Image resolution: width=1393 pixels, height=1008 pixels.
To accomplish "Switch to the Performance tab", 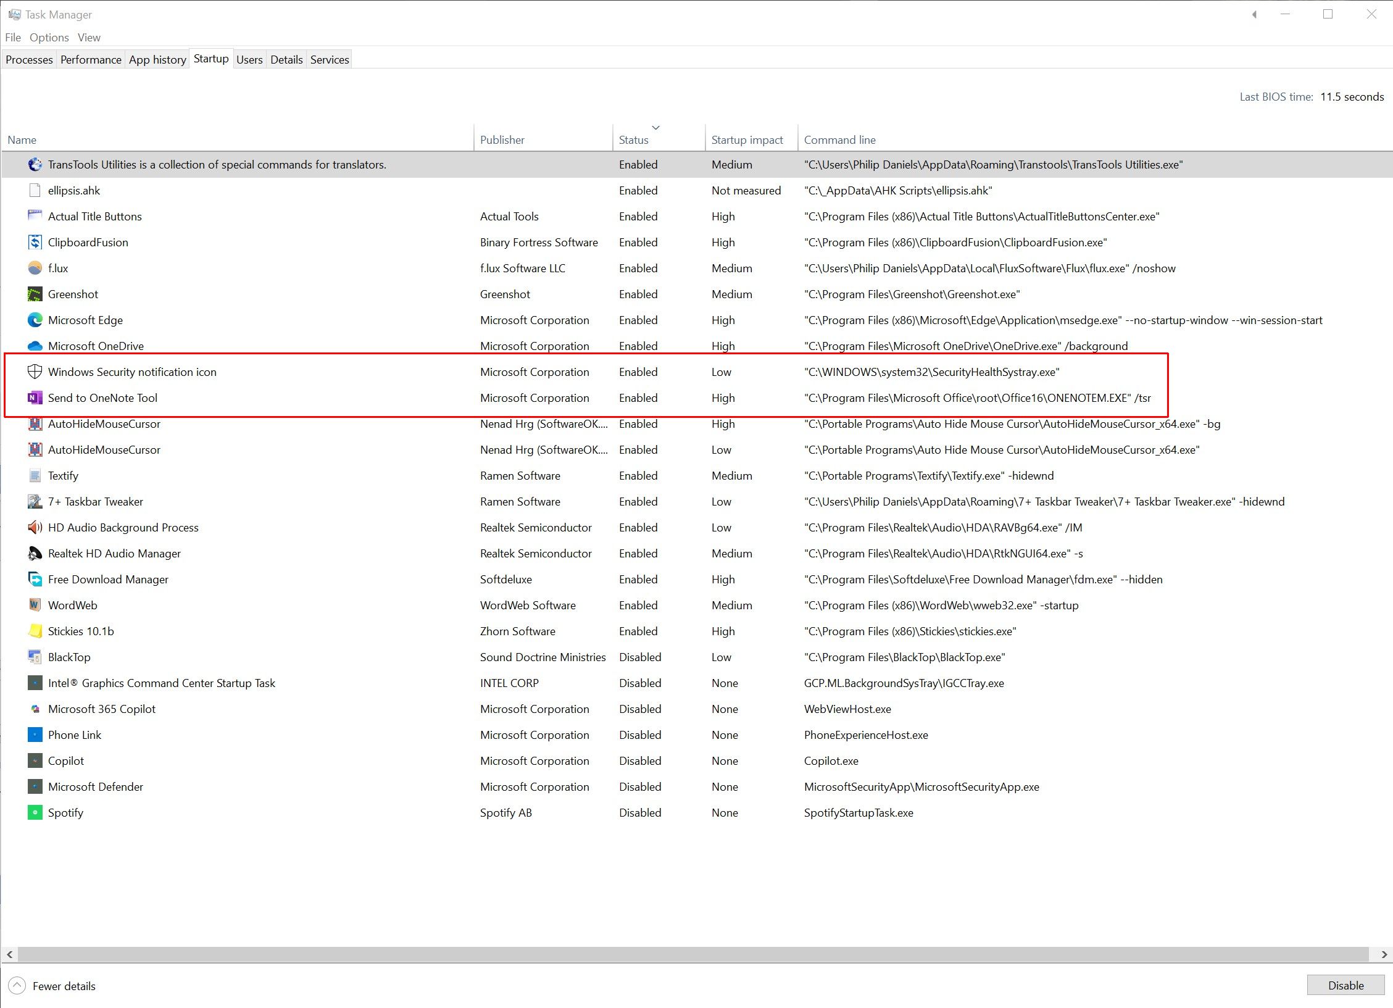I will pos(91,60).
